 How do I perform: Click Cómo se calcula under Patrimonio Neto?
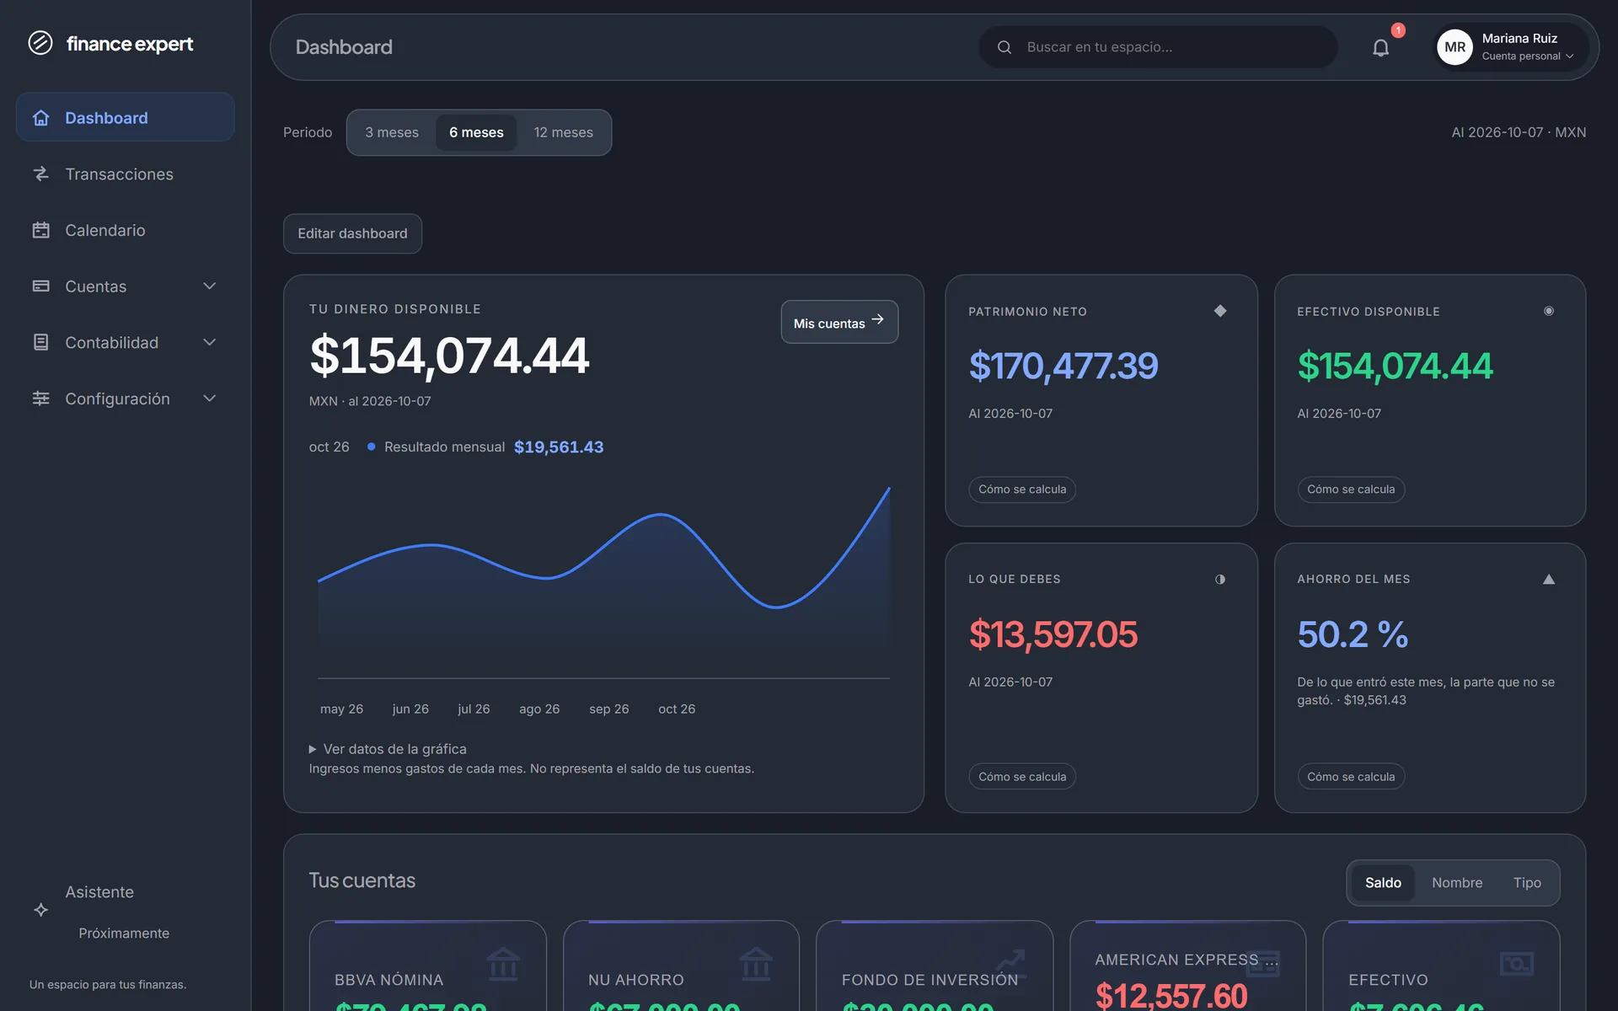(x=1022, y=489)
